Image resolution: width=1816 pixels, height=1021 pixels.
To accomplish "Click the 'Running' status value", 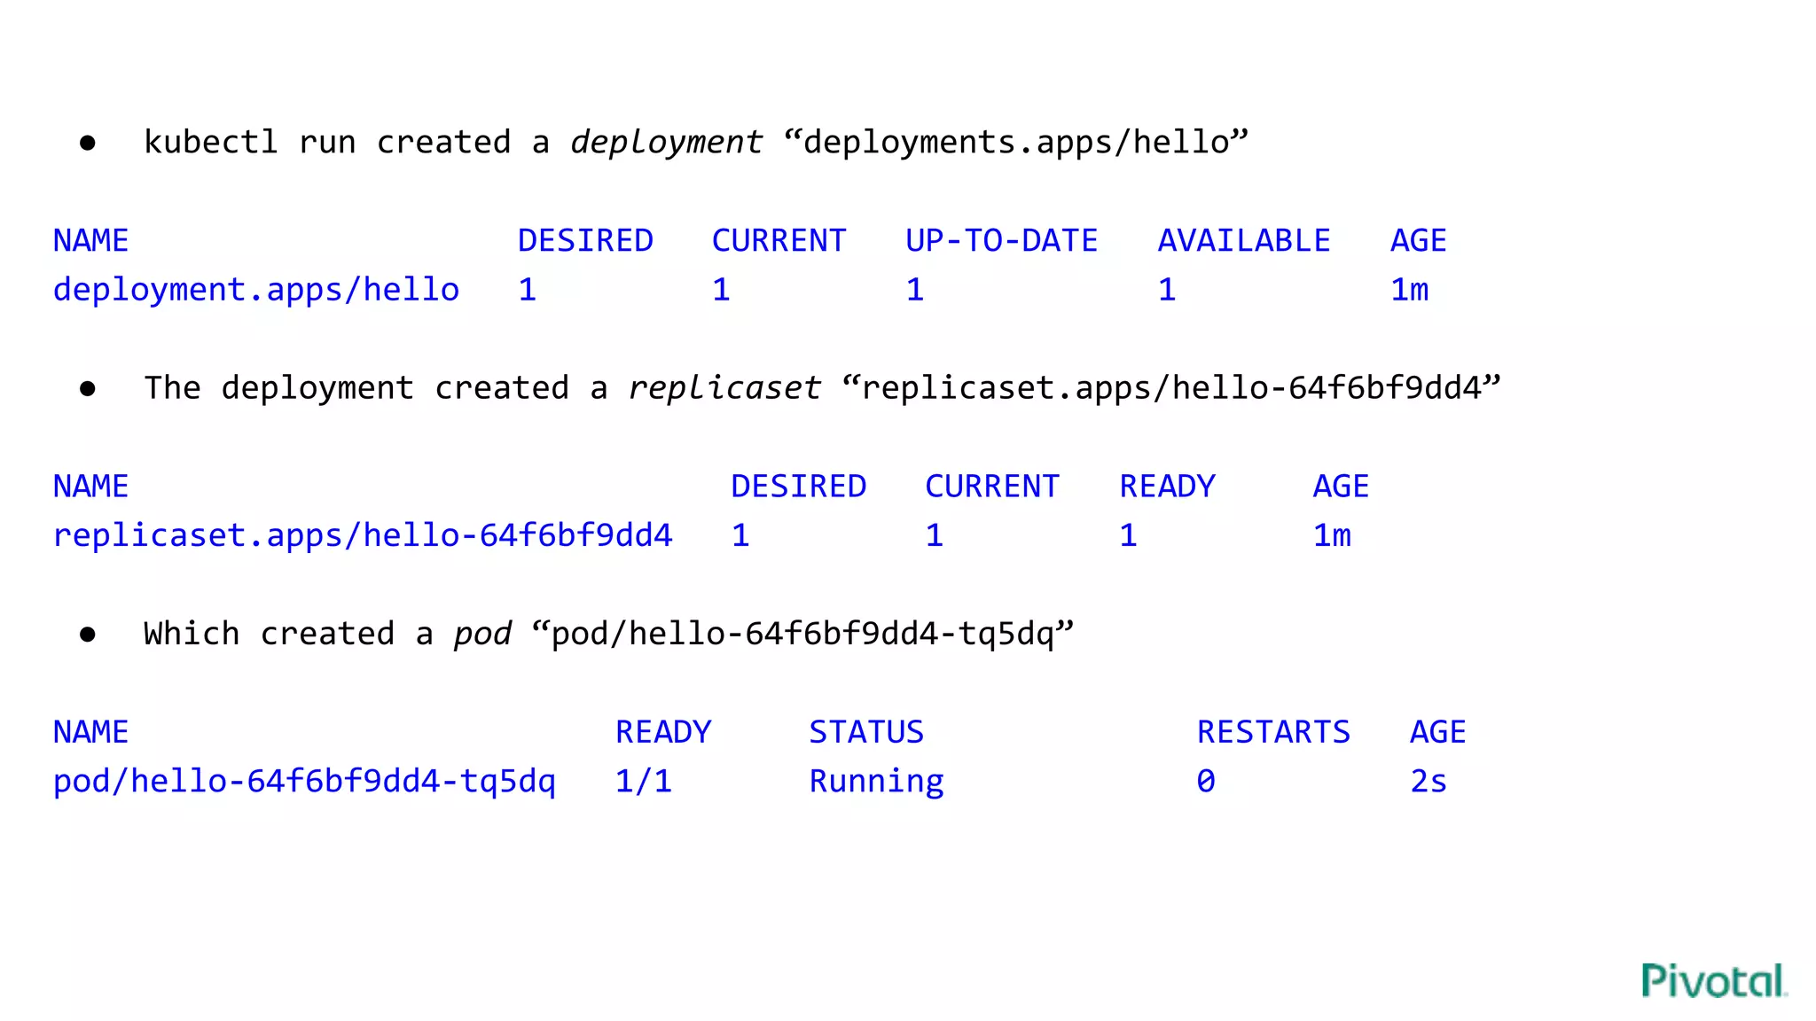I will (877, 782).
